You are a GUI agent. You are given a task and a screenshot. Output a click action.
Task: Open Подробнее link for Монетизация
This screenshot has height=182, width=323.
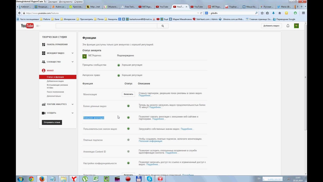point(145,96)
